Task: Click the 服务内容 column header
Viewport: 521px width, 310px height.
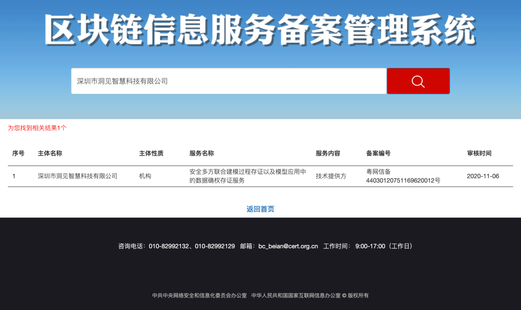Action: 328,153
